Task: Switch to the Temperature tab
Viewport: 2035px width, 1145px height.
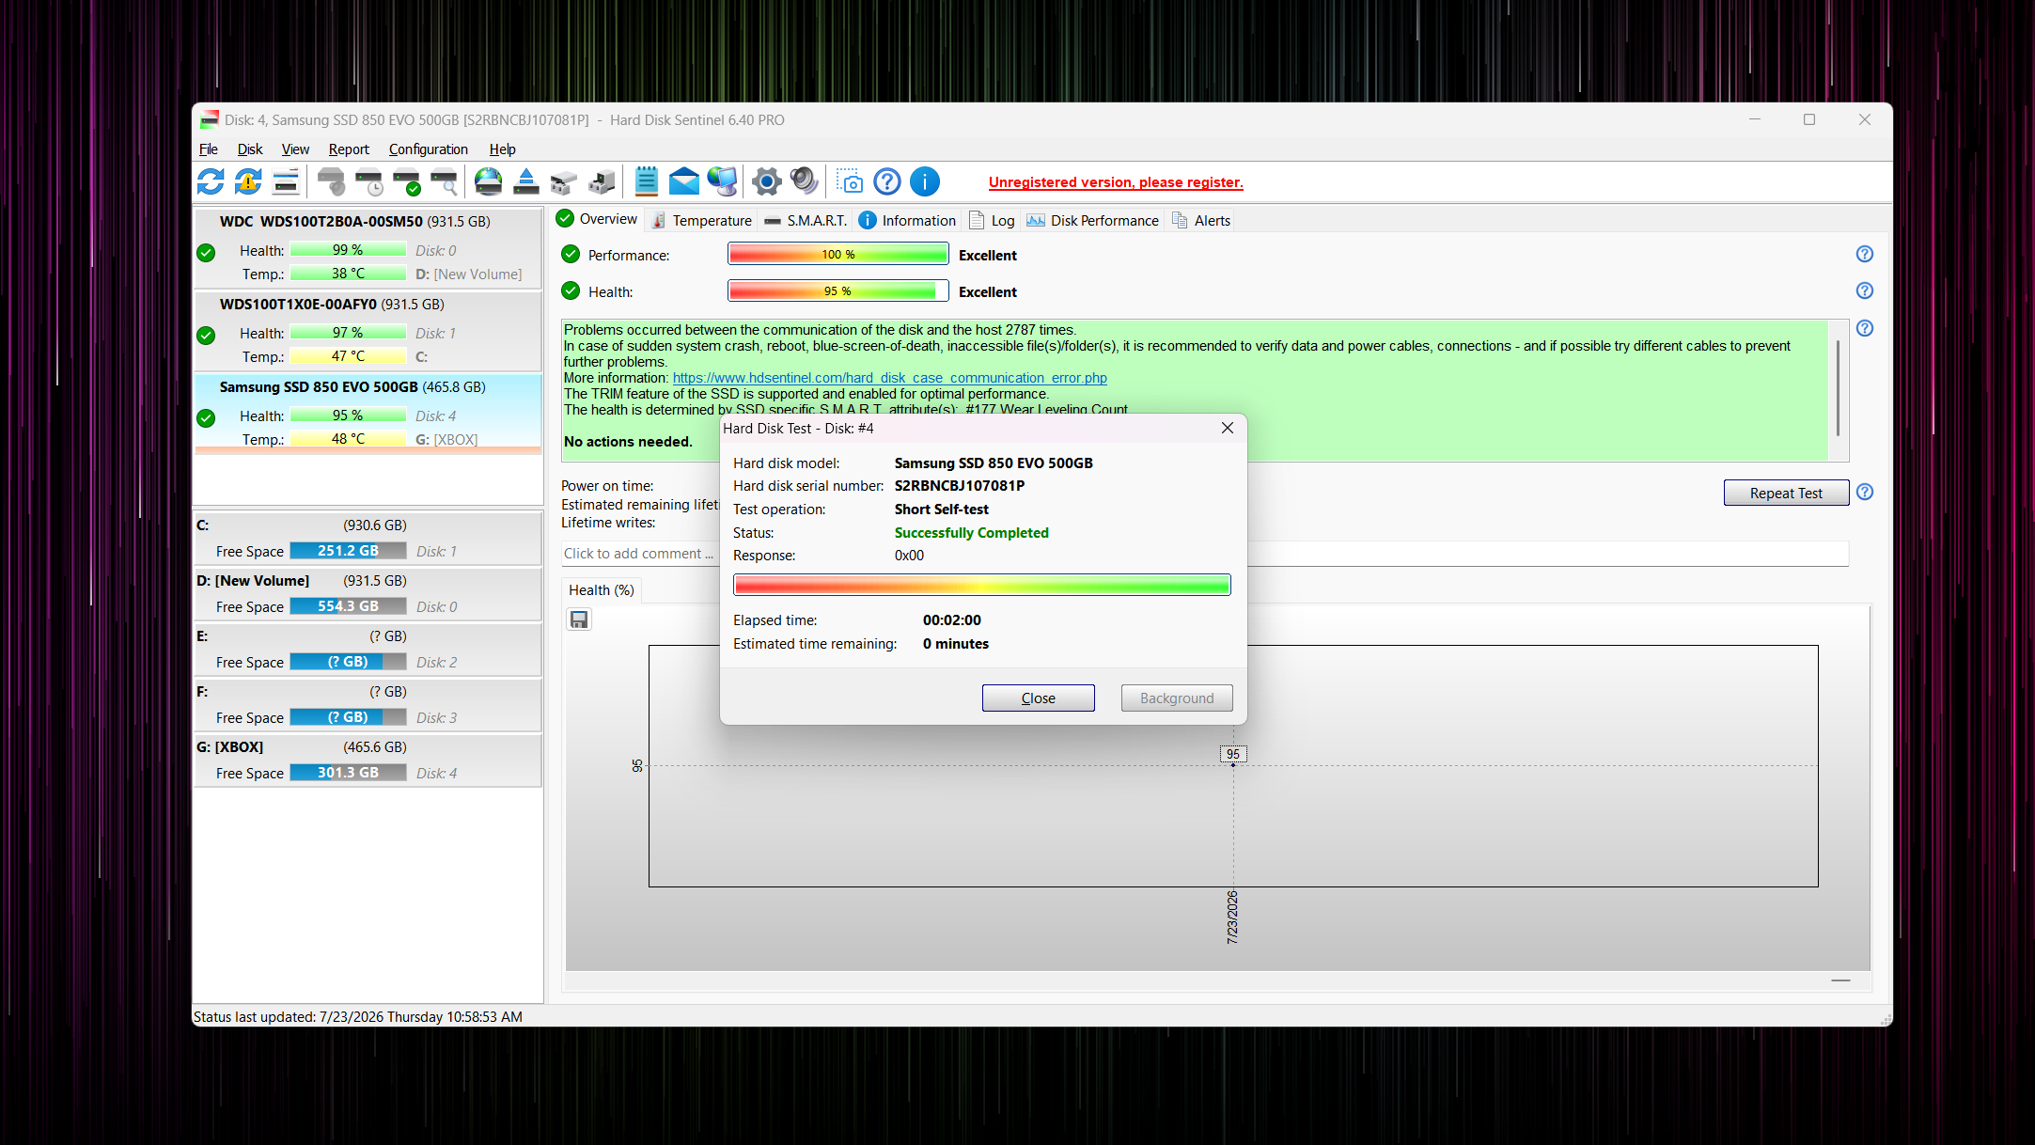Action: point(701,220)
